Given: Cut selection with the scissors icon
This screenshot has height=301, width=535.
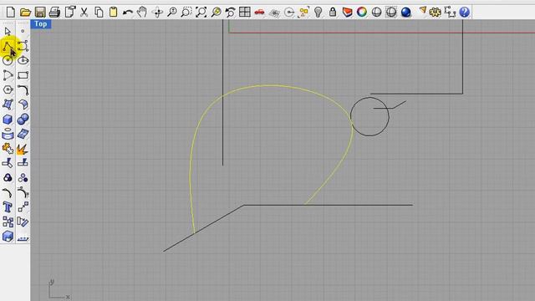Looking at the screenshot, I should [x=84, y=13].
